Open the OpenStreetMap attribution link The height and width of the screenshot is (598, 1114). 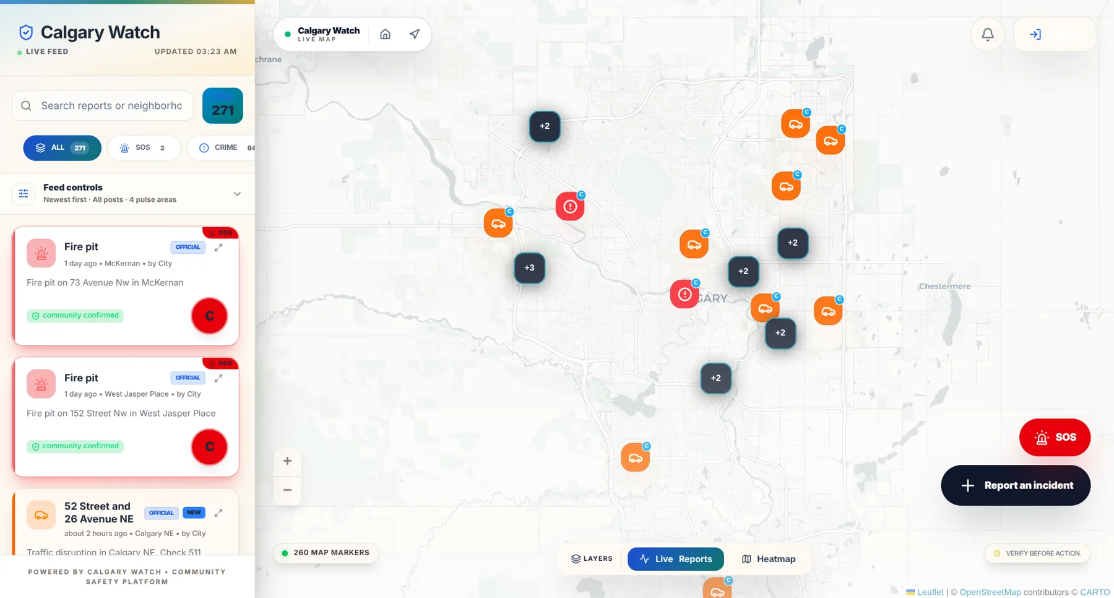tap(990, 592)
